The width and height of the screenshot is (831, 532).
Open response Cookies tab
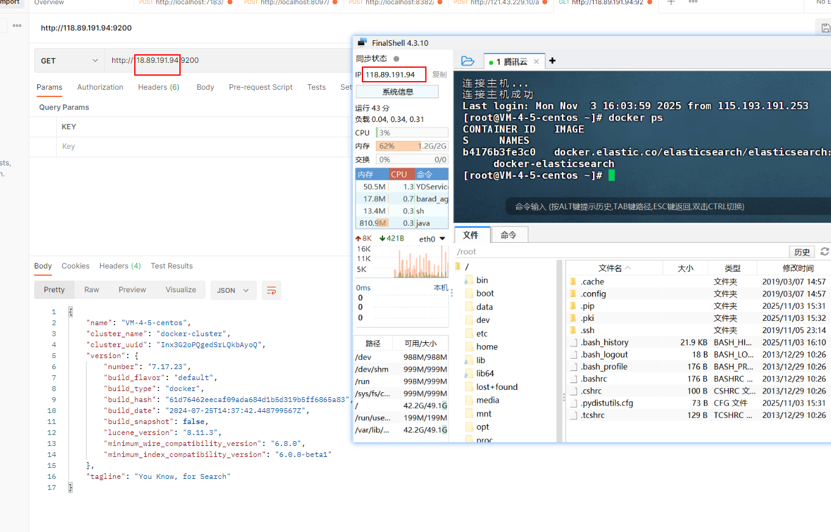pos(76,266)
